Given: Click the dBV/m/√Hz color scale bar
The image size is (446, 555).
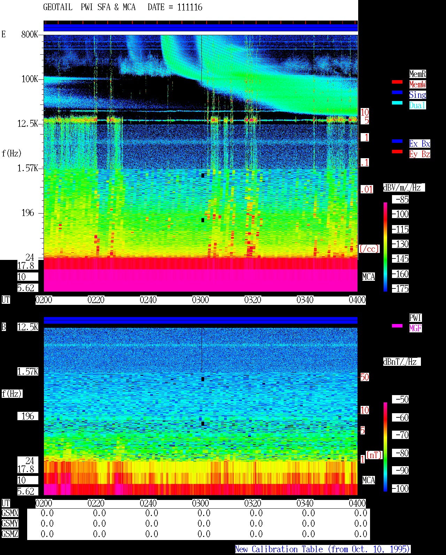Looking at the screenshot, I should click(x=385, y=247).
